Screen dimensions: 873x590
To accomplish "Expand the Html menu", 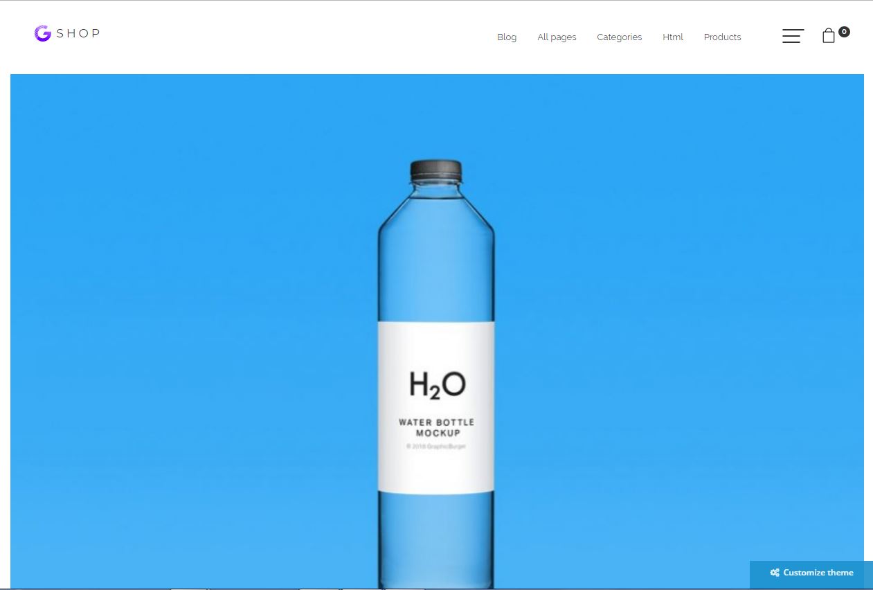I will [673, 37].
